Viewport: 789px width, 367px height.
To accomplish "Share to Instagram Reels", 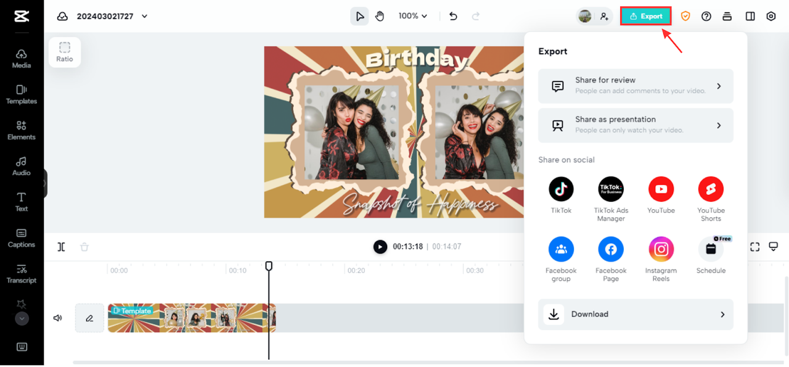I will pos(661,260).
